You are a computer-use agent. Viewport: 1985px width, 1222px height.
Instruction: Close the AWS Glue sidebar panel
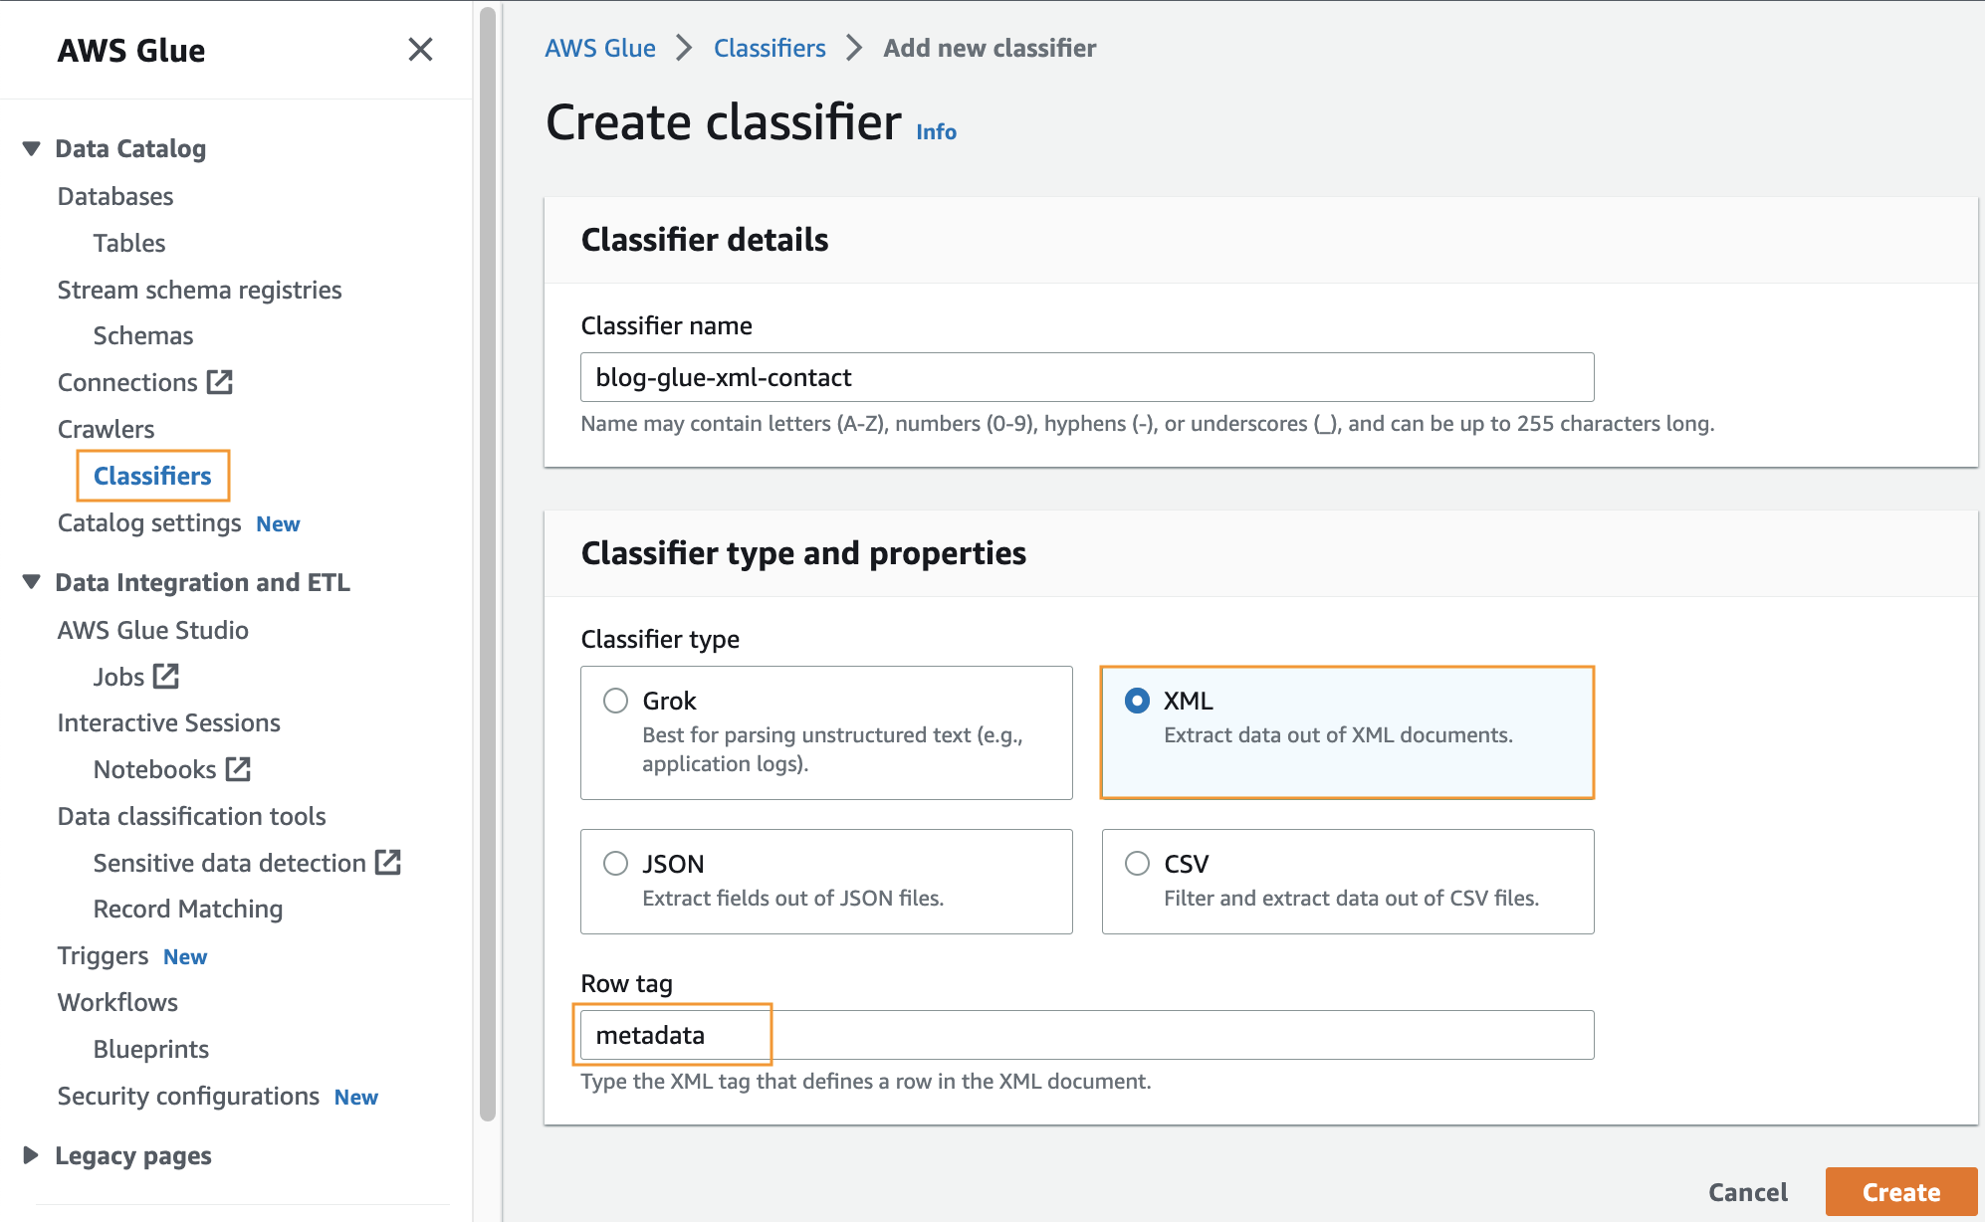point(420,50)
